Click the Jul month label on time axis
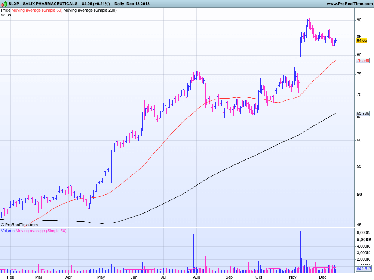The height and width of the screenshot is (280, 374). coord(163,277)
